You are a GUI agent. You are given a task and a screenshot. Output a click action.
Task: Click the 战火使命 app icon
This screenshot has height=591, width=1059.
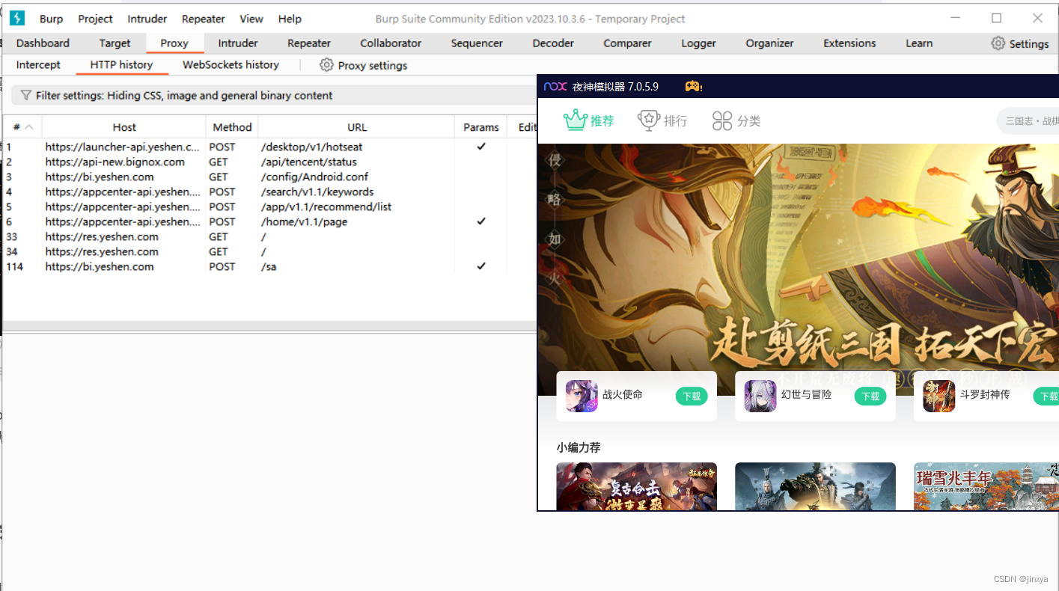(582, 396)
